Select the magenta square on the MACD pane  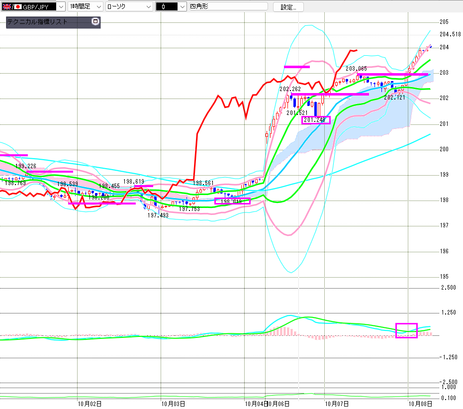[x=406, y=330]
